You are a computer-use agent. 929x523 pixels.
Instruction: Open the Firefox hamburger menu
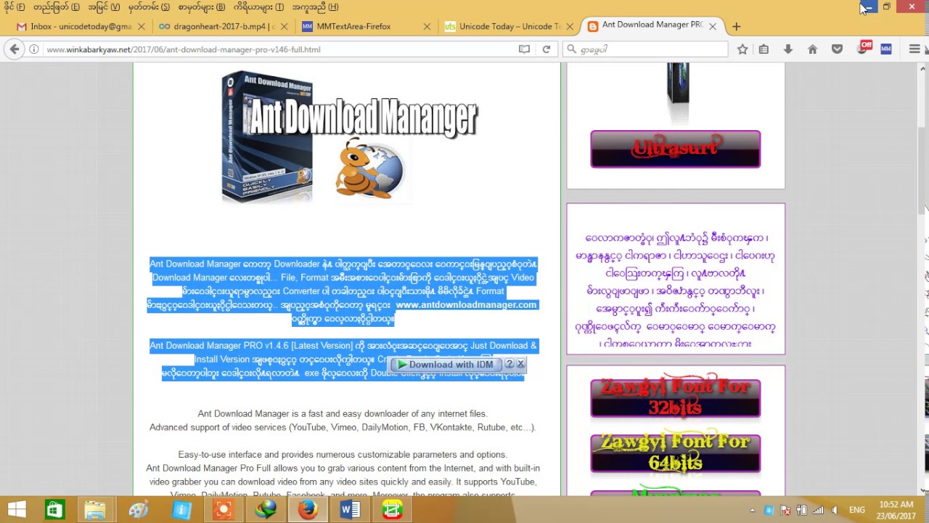[914, 49]
